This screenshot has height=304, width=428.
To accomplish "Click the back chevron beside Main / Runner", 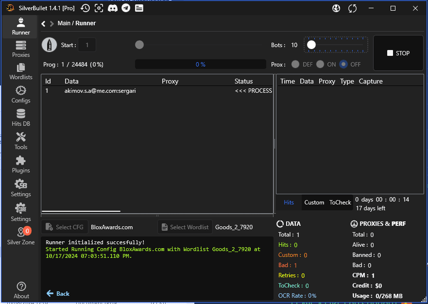I will pos(43,23).
